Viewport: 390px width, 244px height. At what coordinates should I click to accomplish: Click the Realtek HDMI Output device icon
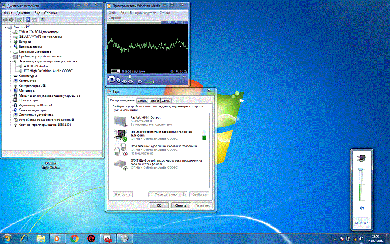coord(120,121)
